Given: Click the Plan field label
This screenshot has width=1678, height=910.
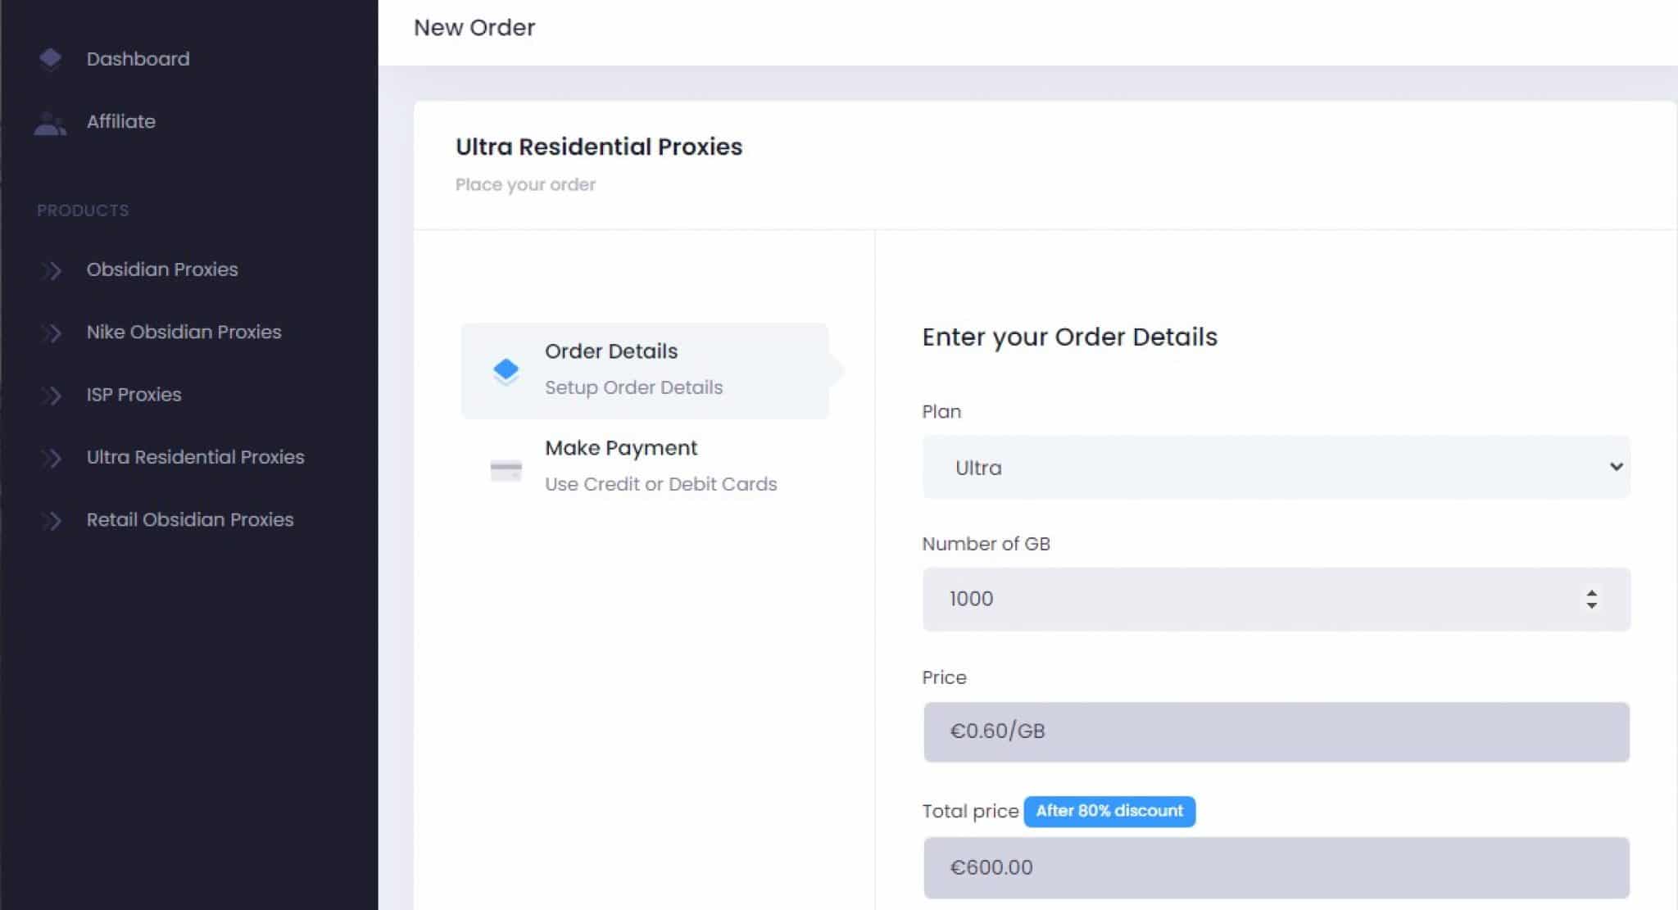Looking at the screenshot, I should point(941,411).
